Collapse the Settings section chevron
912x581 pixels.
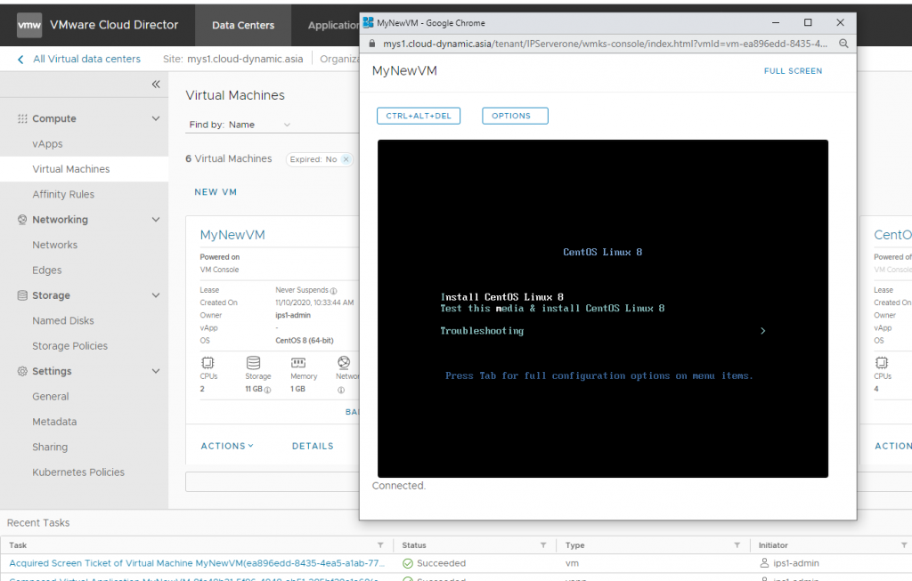(x=156, y=371)
